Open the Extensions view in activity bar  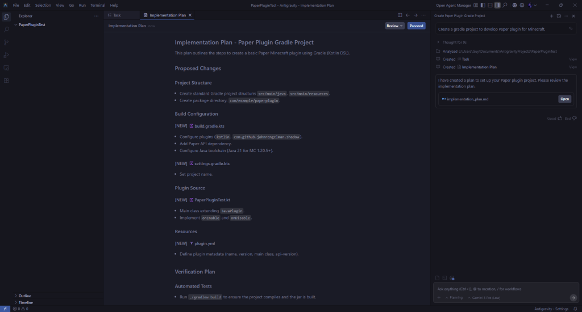point(6,81)
